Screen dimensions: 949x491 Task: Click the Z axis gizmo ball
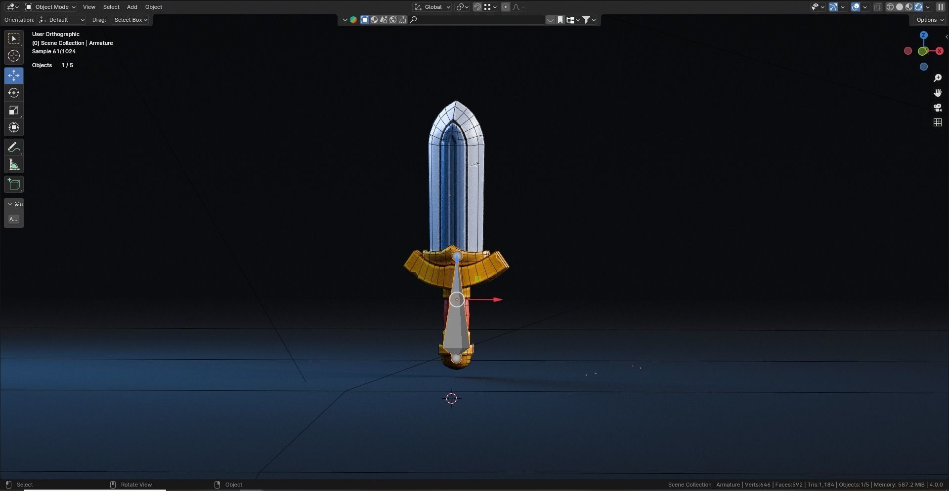[923, 36]
